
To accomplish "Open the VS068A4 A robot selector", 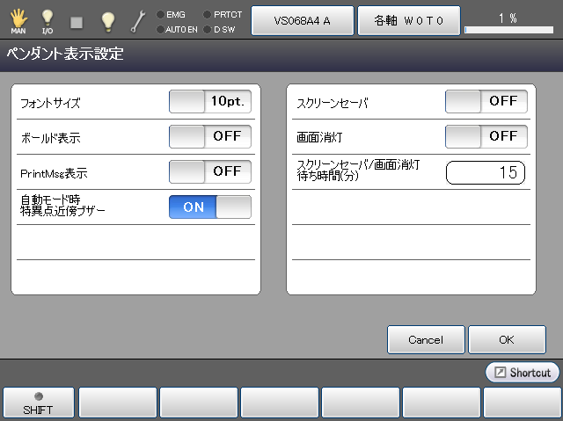I will pos(303,20).
